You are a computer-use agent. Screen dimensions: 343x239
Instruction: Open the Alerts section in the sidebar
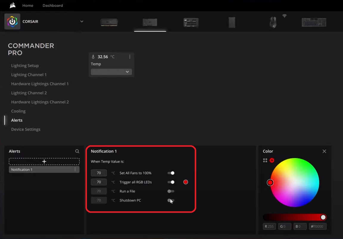17,120
